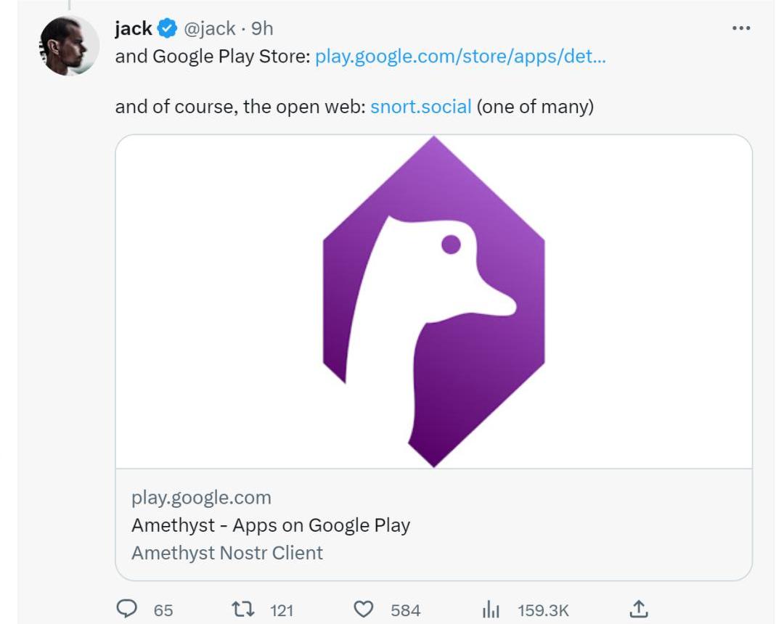Click the jack display name
Viewport: 784px width, 624px height.
134,29
